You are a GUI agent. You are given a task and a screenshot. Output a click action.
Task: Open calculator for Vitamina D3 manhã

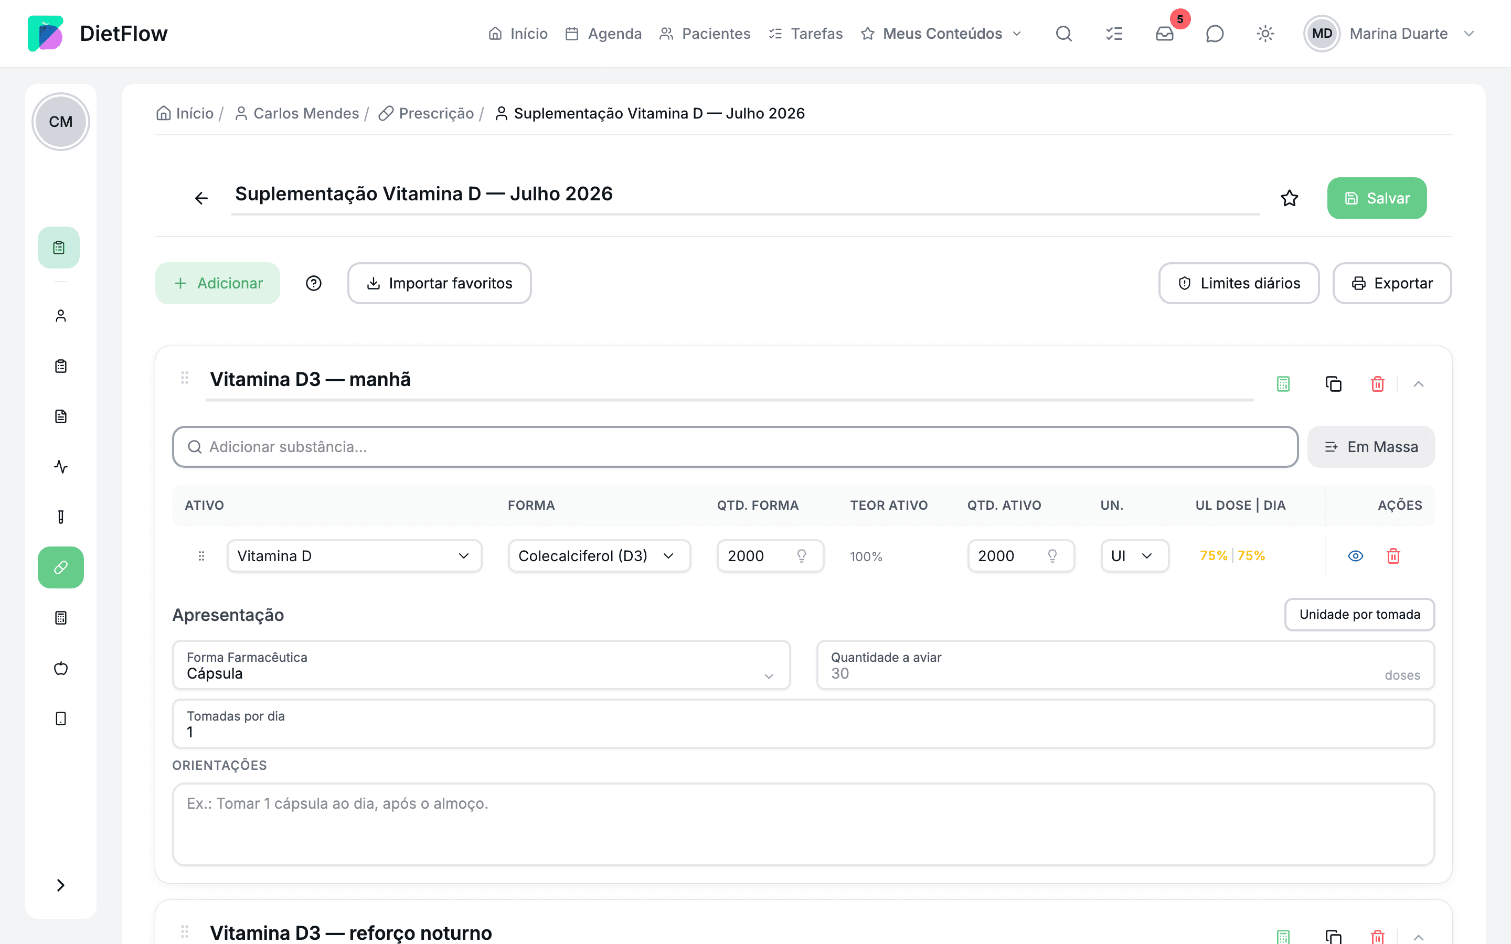click(x=1283, y=383)
